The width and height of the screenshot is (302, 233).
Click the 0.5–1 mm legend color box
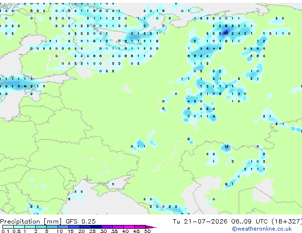(x=19, y=227)
